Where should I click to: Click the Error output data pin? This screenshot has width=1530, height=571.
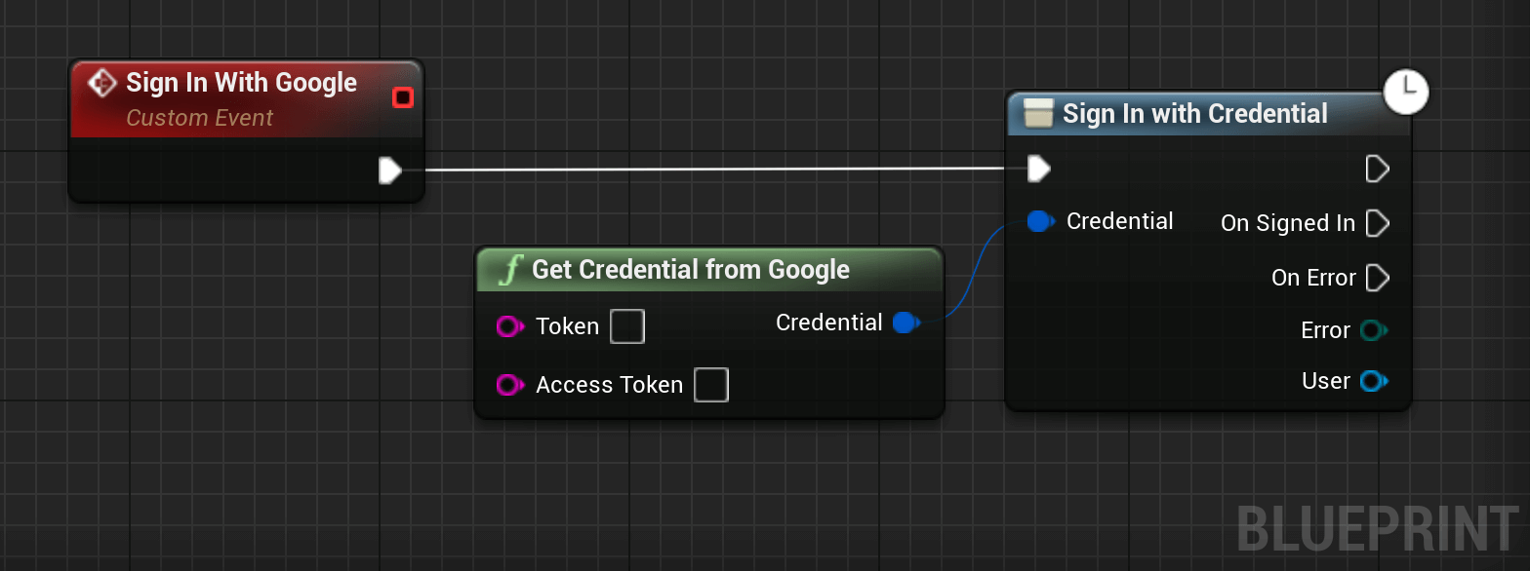tap(1374, 331)
